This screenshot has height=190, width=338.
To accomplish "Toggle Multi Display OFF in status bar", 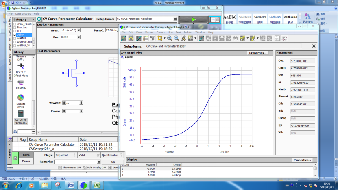I will pos(95,168).
